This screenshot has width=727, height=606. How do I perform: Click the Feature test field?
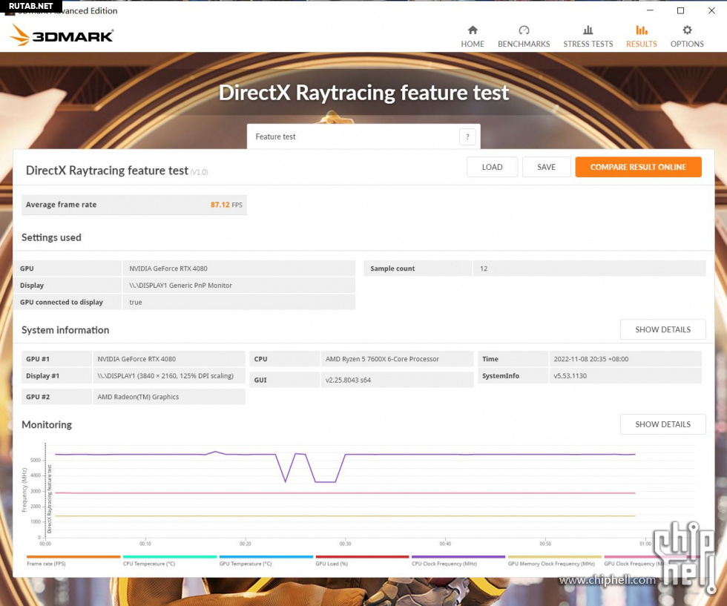[352, 136]
